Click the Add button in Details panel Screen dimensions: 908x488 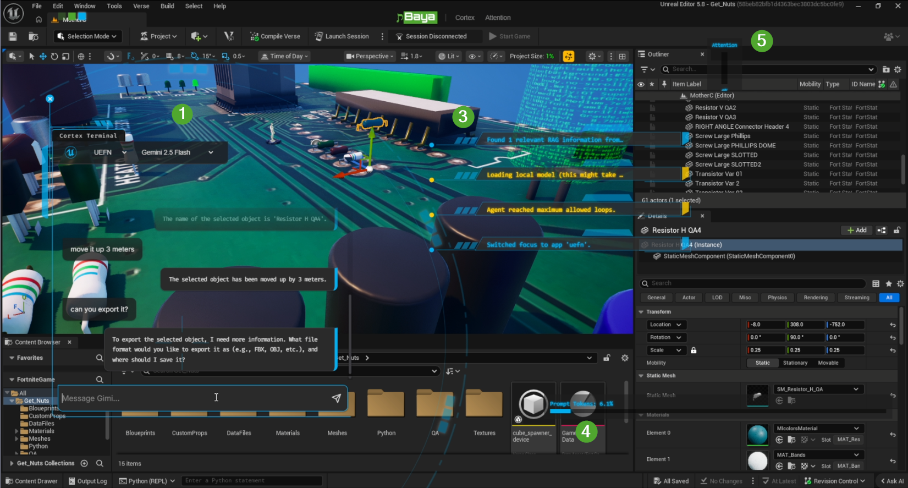coord(857,231)
